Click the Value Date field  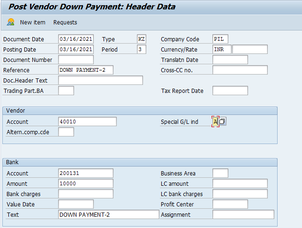pos(76,204)
